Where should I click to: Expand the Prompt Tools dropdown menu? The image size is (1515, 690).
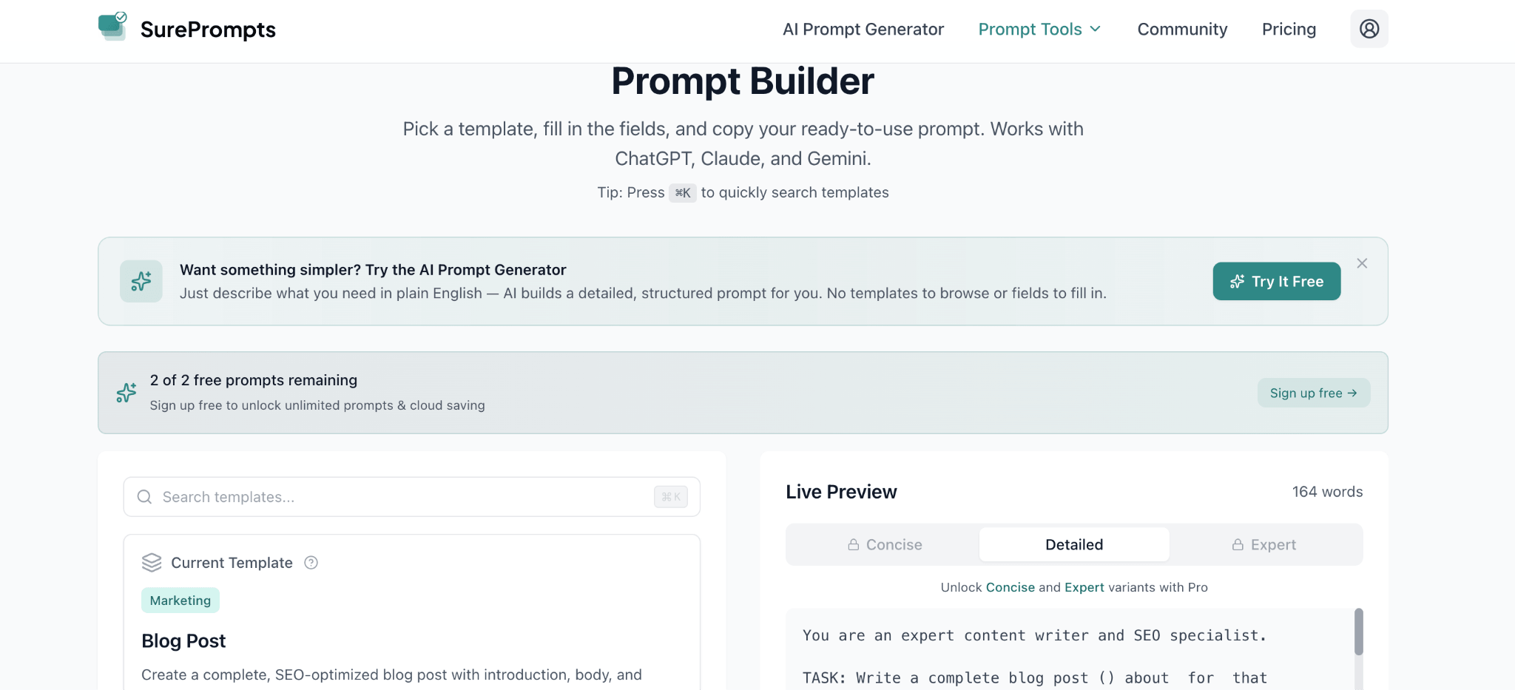pos(1039,30)
